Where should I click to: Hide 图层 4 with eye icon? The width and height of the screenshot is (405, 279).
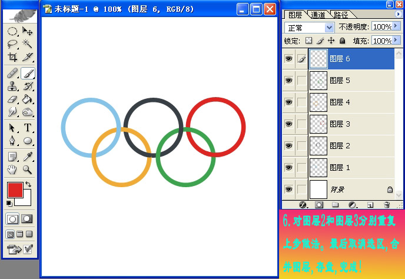click(x=289, y=102)
